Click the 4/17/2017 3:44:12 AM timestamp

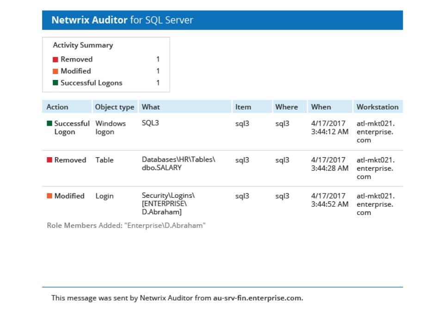[330, 128]
